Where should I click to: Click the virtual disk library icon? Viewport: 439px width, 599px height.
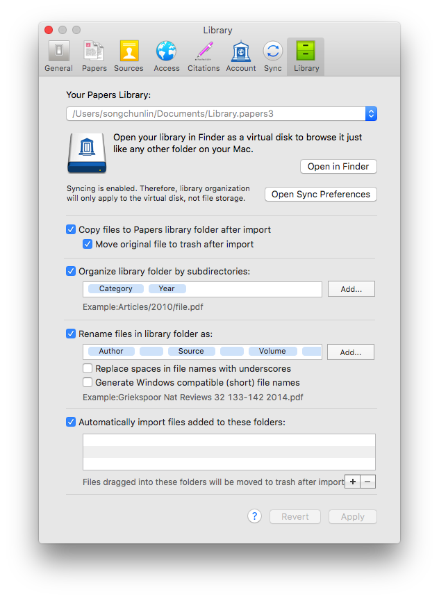(87, 153)
